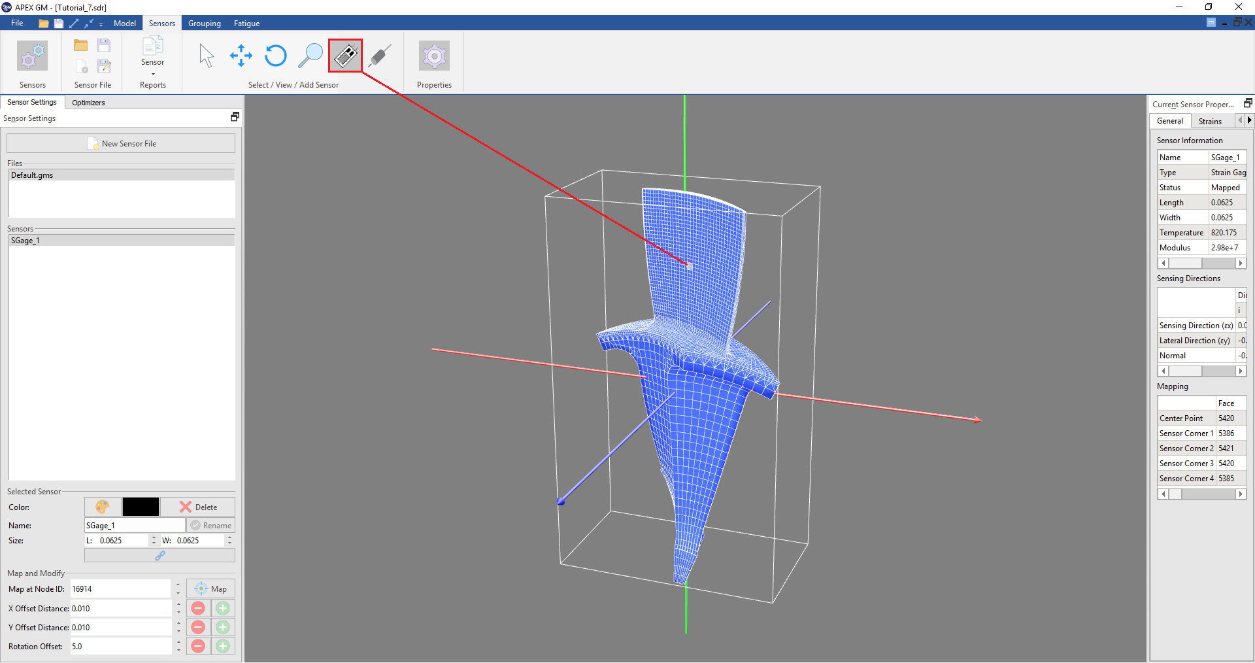Image resolution: width=1255 pixels, height=663 pixels.
Task: Delete the selected sensor
Action: (198, 507)
